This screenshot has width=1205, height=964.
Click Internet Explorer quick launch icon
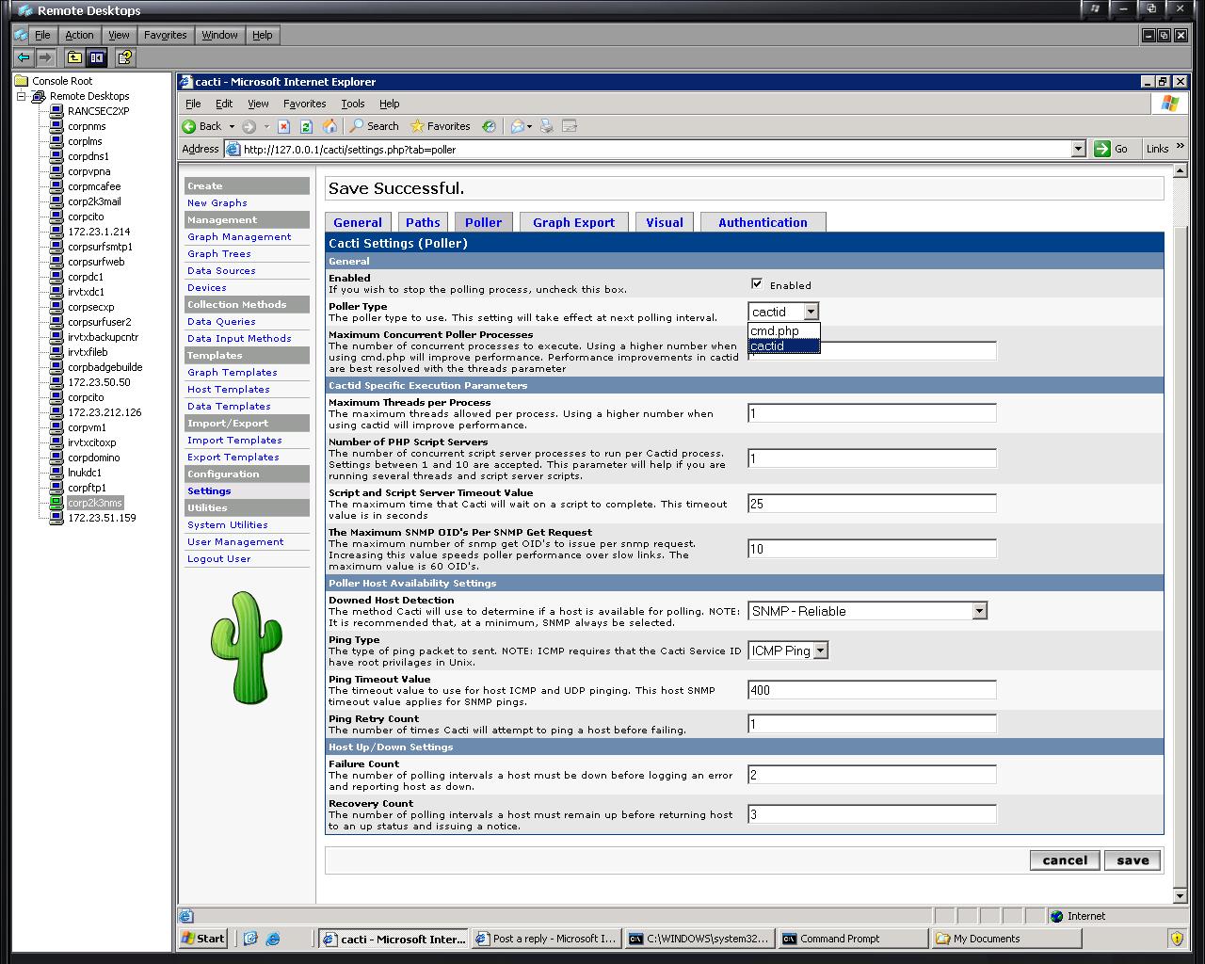[273, 939]
